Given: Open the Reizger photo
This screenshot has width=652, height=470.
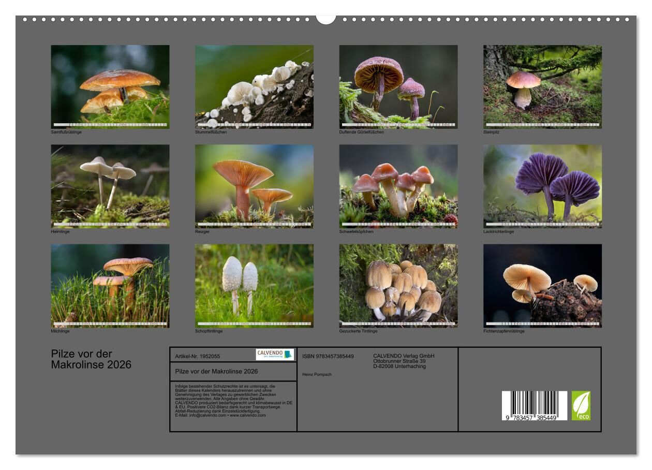Looking at the screenshot, I should coord(254,186).
